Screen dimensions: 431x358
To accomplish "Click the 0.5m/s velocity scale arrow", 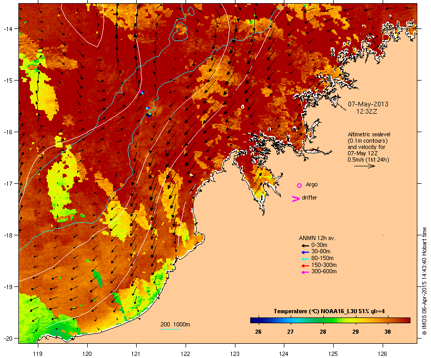I will (x=364, y=166).
